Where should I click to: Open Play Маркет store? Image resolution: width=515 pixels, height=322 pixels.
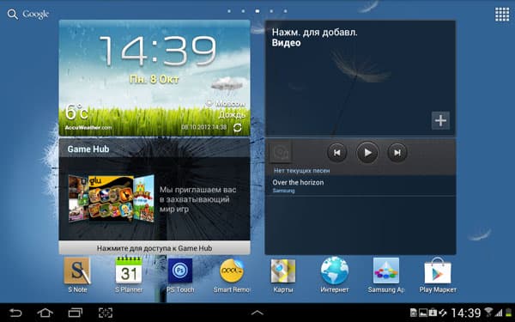(x=438, y=270)
